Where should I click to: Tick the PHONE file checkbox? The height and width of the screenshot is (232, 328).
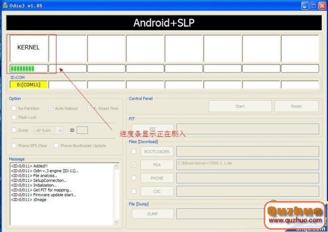(134, 178)
